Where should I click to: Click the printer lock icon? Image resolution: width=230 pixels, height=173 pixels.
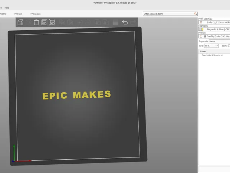(204, 36)
